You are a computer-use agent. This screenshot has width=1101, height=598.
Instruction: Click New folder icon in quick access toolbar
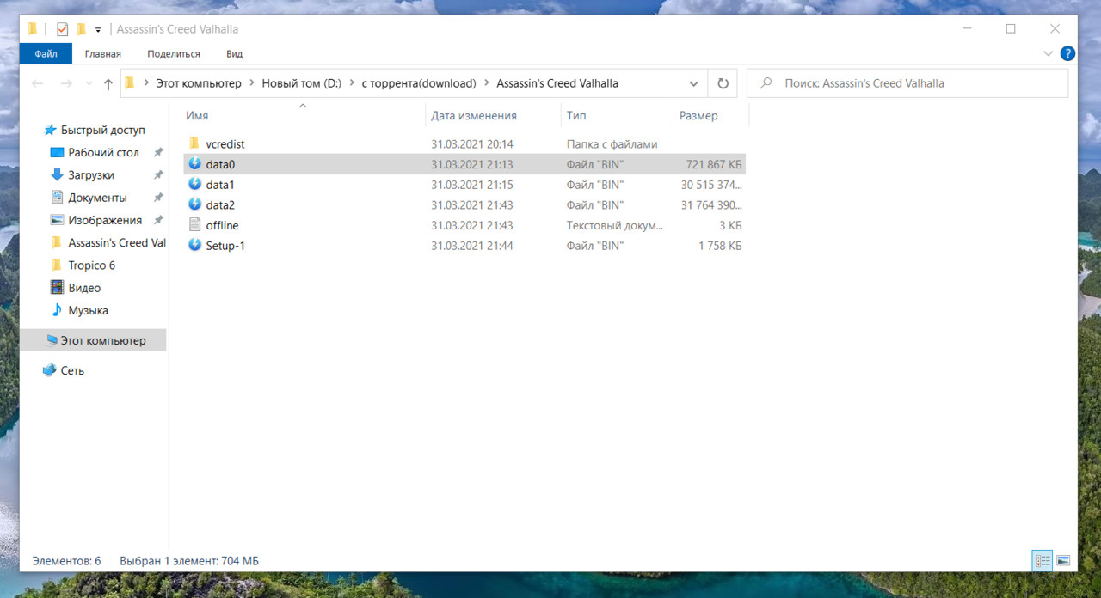tap(82, 29)
